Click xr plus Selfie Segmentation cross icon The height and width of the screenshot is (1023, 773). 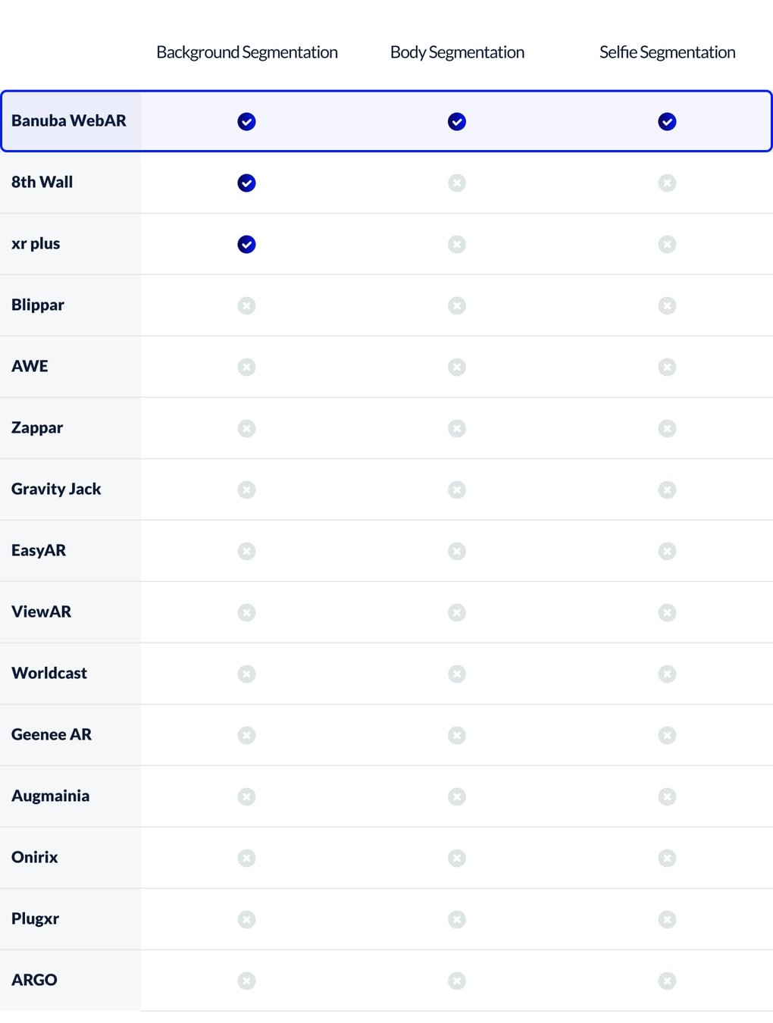click(x=667, y=244)
